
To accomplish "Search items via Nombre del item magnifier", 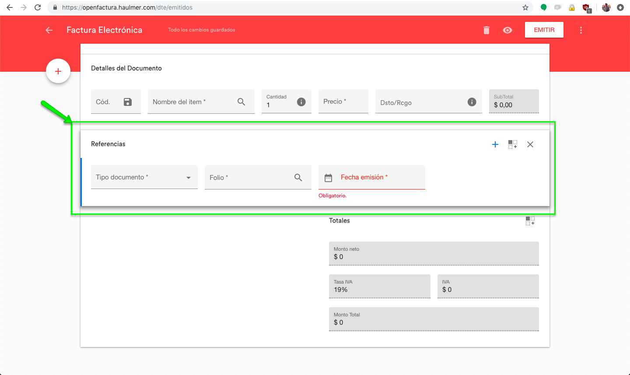I will [241, 102].
